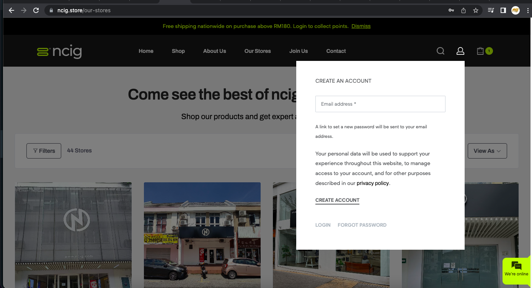Open the privacy policy link
Image resolution: width=532 pixels, height=288 pixels.
tap(372, 183)
